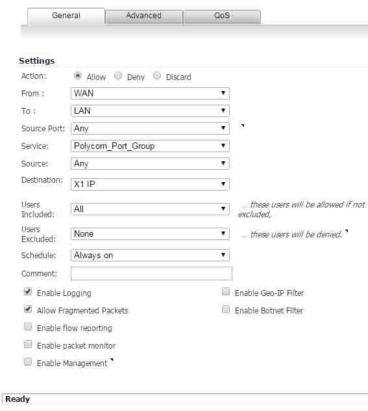Enable flow reporting checkbox
Viewport: 368px width, 411px height.
[28, 326]
